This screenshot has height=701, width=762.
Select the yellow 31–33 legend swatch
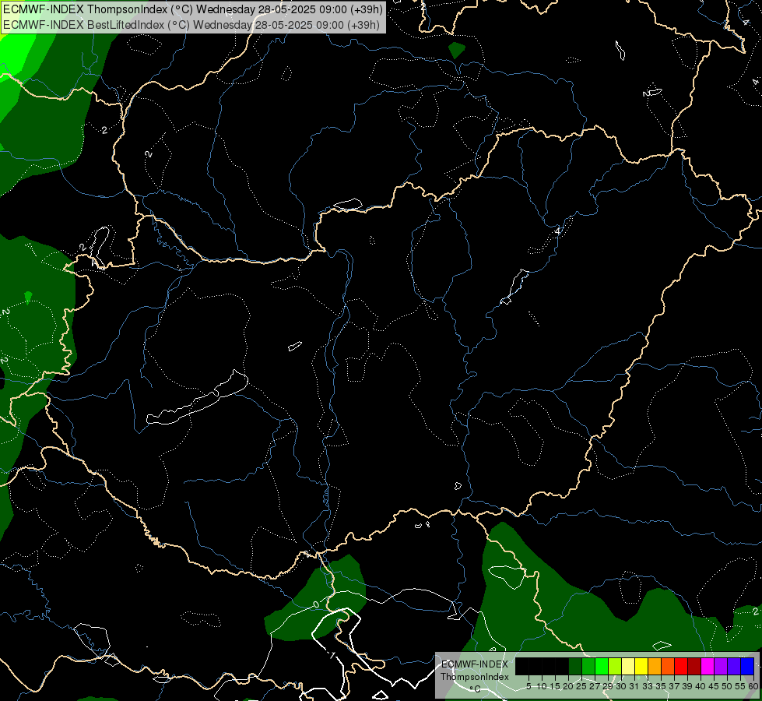point(641,666)
